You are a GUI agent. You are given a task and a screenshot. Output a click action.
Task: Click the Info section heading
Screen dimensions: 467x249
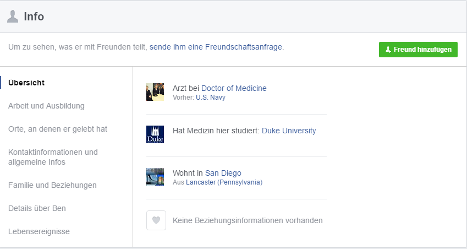coord(34,17)
